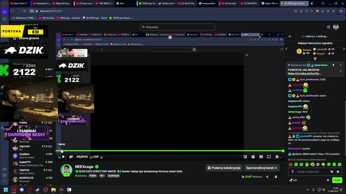Collapse chat panel with arrow icon
The height and width of the screenshot is (194, 346).
pyautogui.click(x=290, y=36)
